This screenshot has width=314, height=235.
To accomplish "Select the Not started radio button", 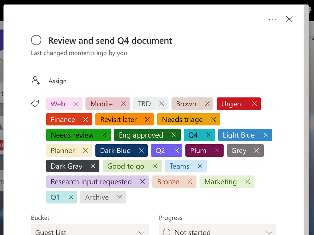I will click(166, 232).
